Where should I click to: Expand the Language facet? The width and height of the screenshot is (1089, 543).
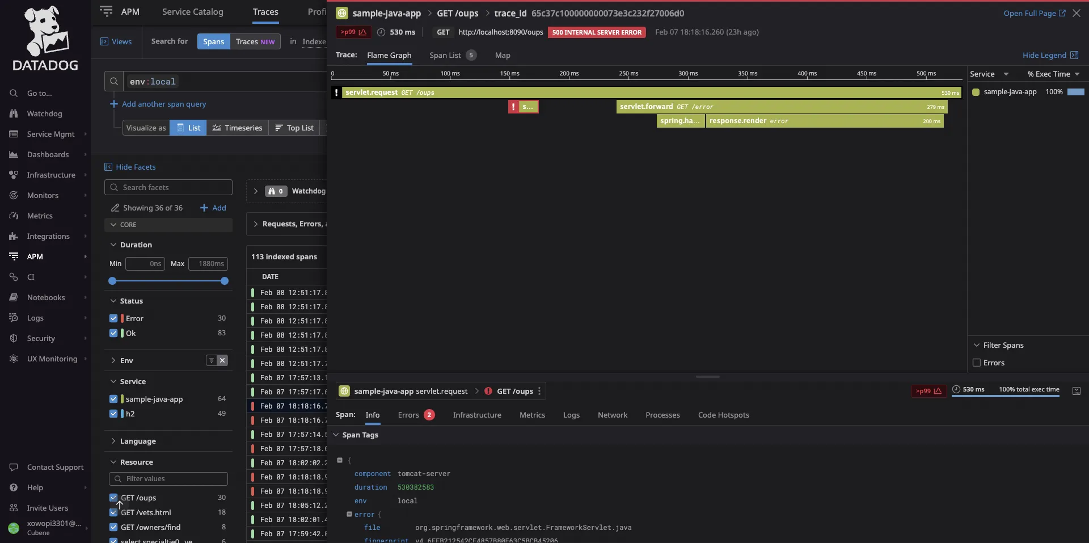click(113, 441)
